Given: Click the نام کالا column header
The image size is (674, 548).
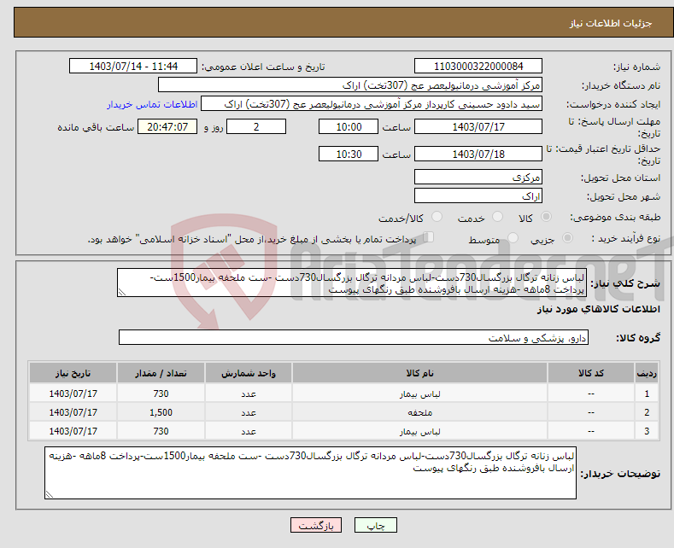Looking at the screenshot, I should click(419, 373).
